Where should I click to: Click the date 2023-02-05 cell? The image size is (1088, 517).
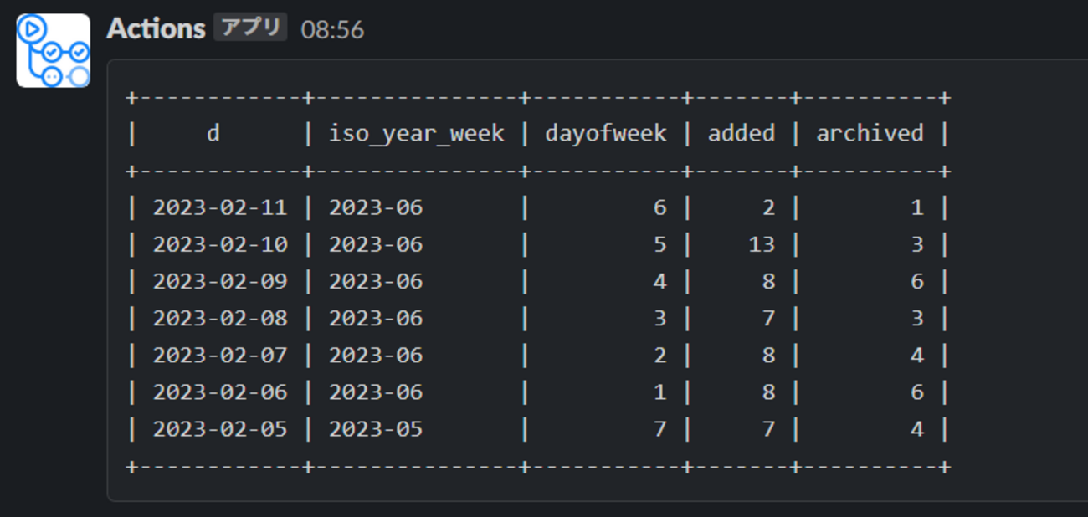click(219, 429)
